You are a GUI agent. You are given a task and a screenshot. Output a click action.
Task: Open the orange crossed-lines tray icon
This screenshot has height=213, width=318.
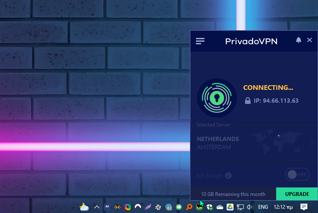[x=117, y=207]
